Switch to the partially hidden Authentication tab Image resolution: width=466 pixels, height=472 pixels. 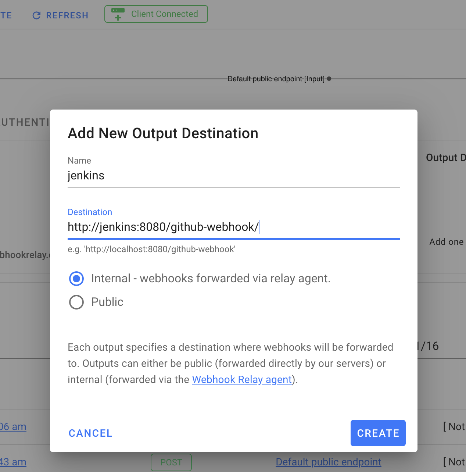(x=24, y=122)
